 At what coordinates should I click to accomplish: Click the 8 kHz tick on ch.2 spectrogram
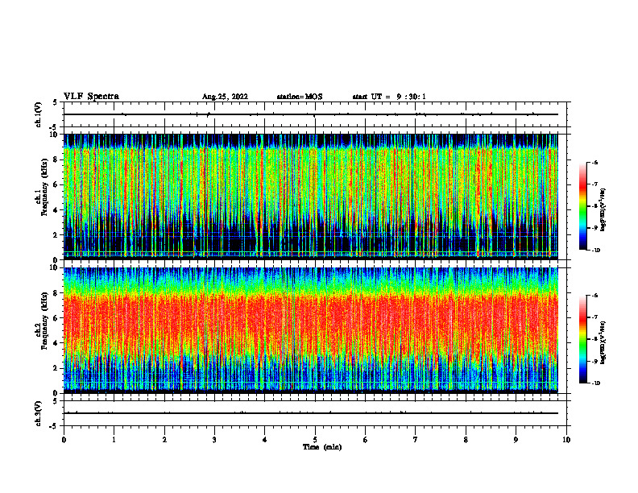(56, 293)
